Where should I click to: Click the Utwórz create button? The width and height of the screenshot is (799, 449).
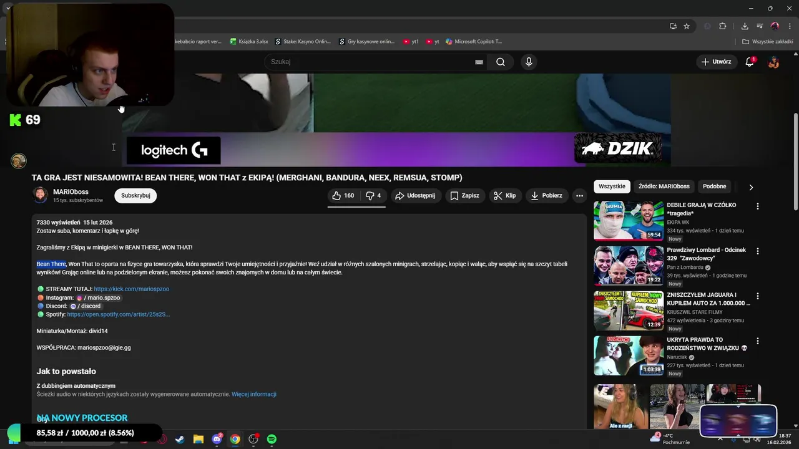tap(715, 62)
